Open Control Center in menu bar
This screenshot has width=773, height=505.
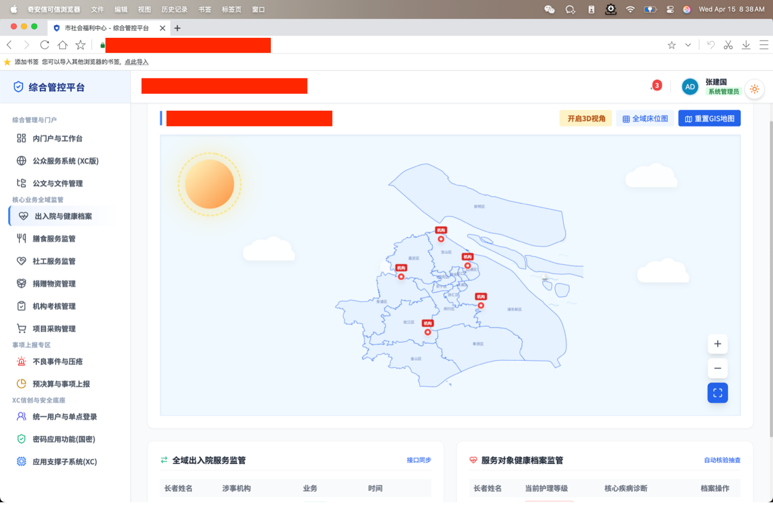pos(670,9)
